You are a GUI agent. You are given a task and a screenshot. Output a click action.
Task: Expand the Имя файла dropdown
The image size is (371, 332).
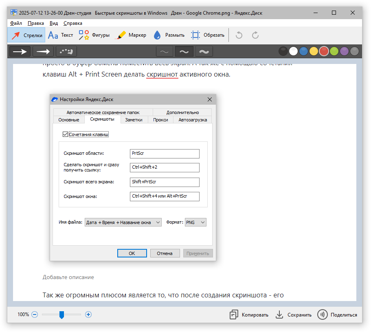123,222
